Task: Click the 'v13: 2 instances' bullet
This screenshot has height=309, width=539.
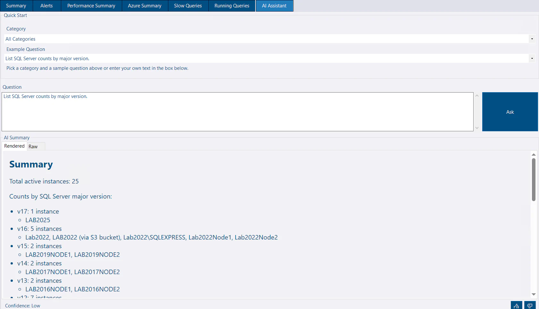Action: pos(39,281)
